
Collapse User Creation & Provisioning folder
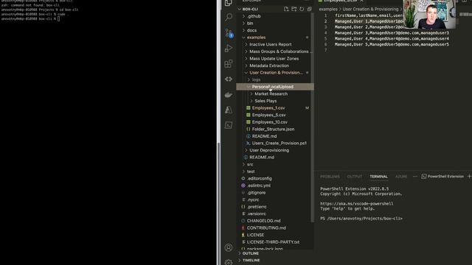click(246, 73)
